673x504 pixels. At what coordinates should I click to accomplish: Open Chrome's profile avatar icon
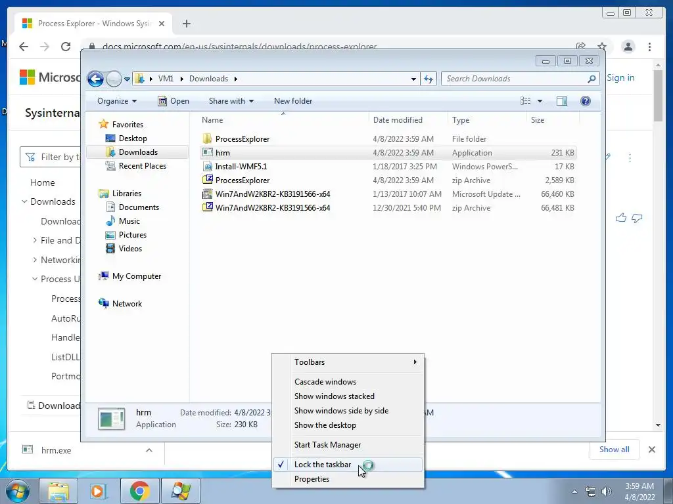[x=628, y=47]
